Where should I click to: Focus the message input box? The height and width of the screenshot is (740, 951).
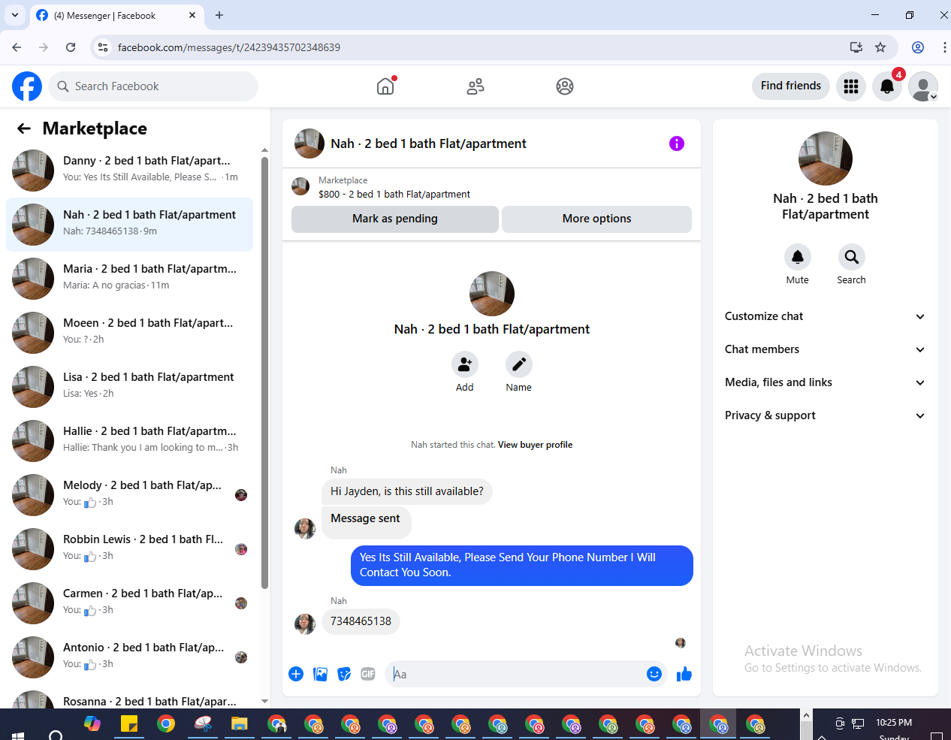pyautogui.click(x=517, y=674)
